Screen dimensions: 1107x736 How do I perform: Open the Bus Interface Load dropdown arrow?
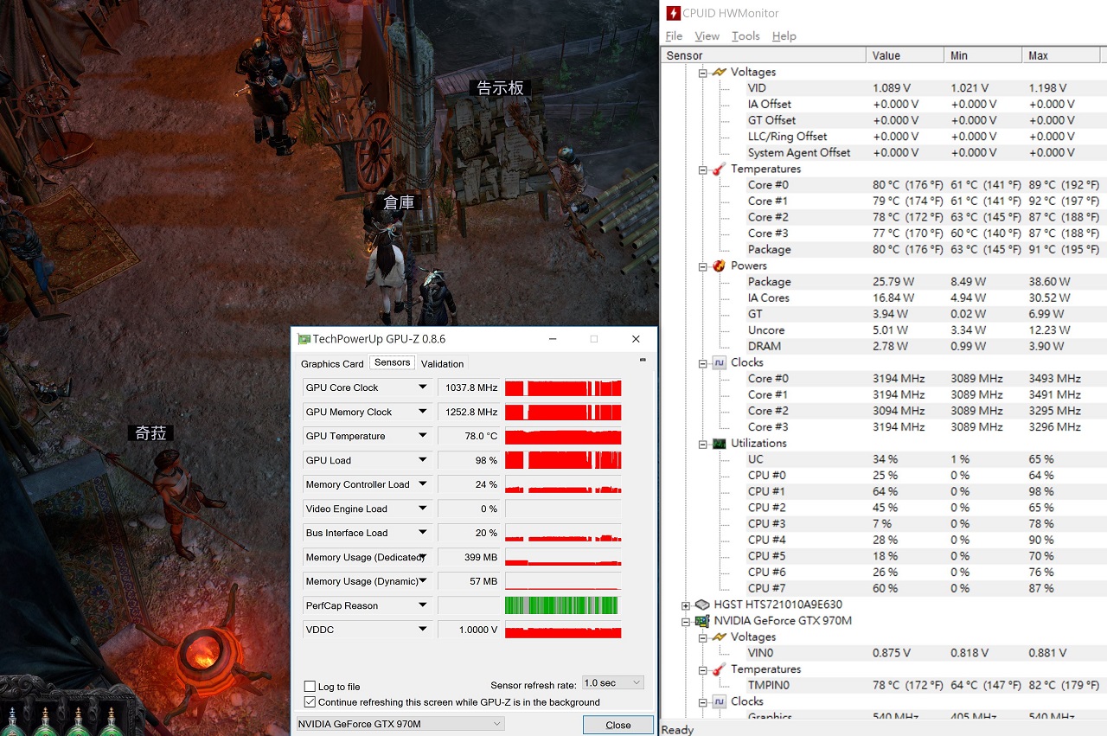[x=423, y=533]
